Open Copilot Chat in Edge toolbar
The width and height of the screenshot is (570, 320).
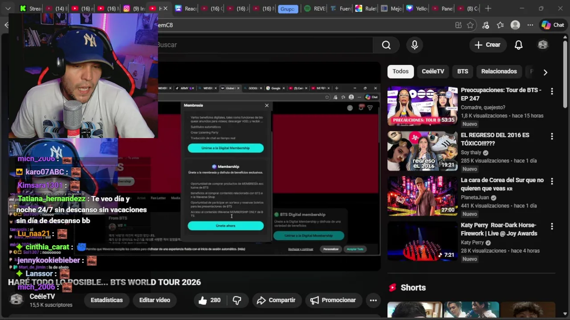click(x=553, y=25)
